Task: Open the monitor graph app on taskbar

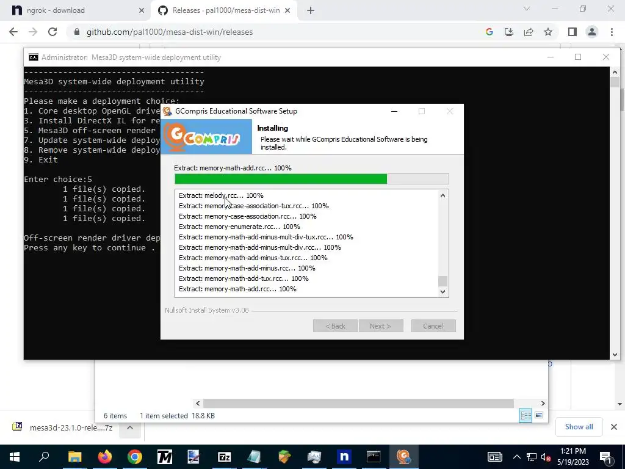Action: point(314,457)
